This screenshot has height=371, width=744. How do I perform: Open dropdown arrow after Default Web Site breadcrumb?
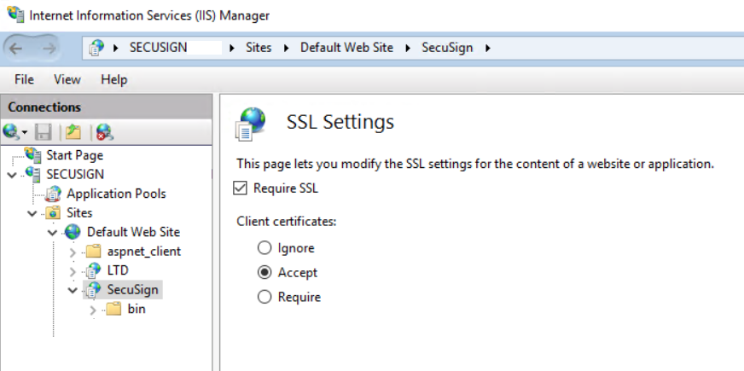(x=408, y=48)
